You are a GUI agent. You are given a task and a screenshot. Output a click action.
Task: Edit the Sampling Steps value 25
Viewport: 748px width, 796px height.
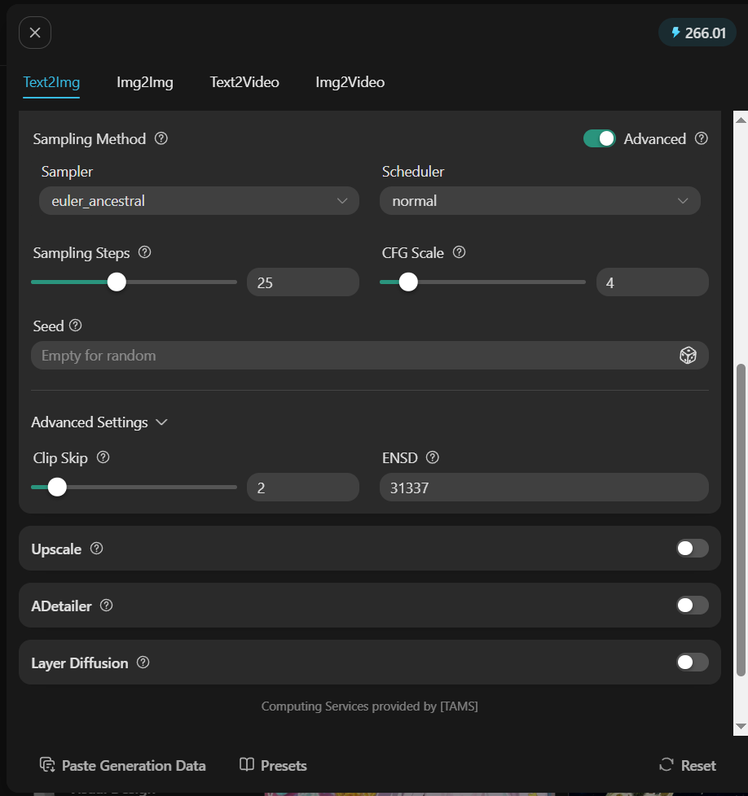(303, 282)
